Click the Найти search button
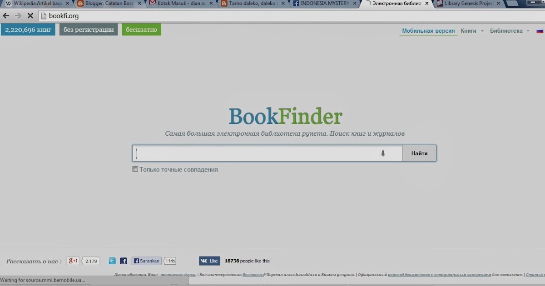 pyautogui.click(x=419, y=153)
